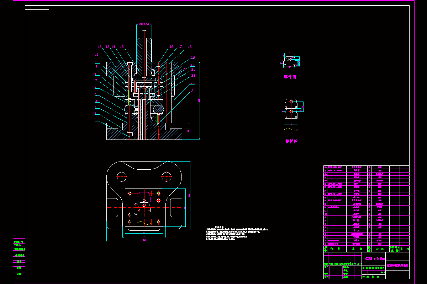Select callout label 14
427x284 pixels.
coord(113,47)
